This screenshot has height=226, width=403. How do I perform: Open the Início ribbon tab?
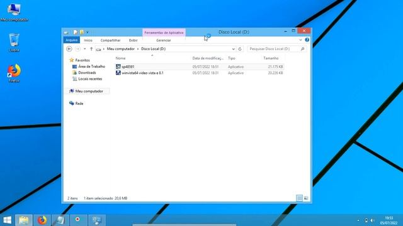coord(88,40)
